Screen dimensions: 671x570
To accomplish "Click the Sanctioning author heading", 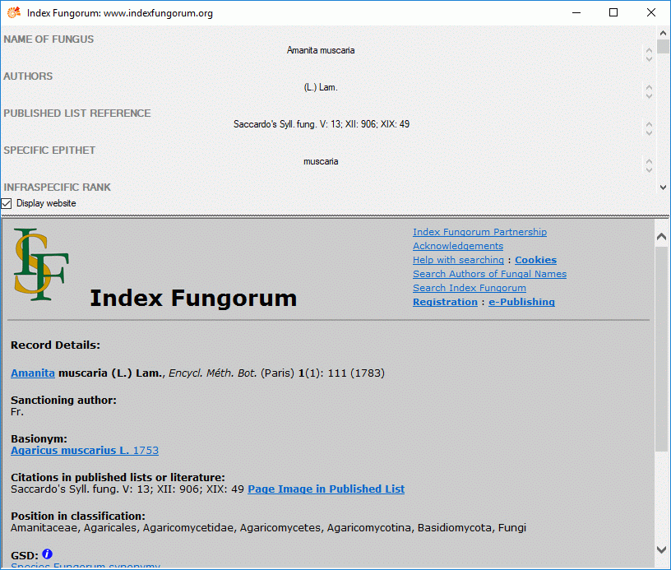I will pos(63,400).
